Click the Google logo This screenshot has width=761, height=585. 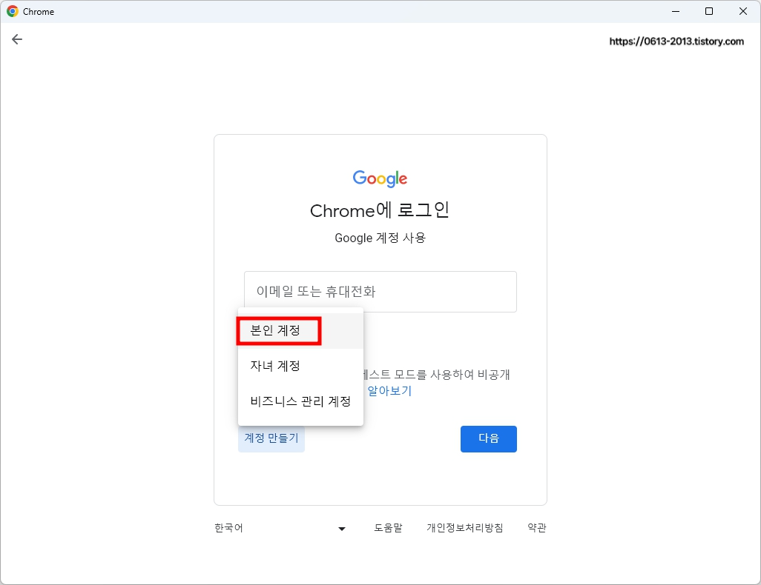coord(380,178)
